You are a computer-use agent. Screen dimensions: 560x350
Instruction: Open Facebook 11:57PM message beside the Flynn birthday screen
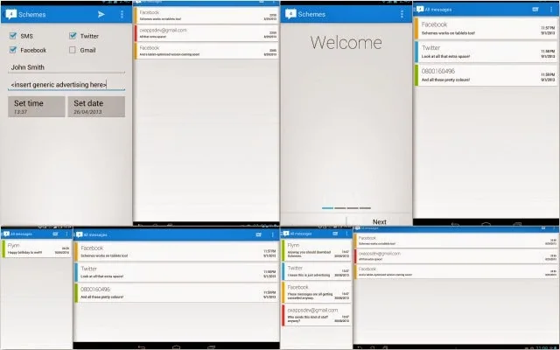177,251
